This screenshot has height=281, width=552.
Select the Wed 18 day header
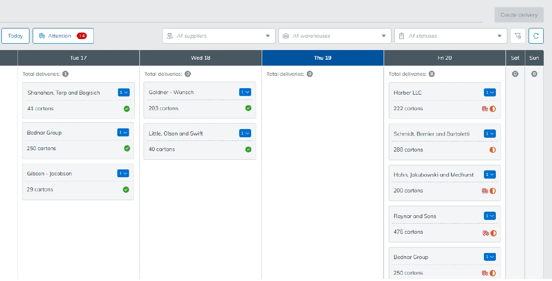click(x=201, y=58)
